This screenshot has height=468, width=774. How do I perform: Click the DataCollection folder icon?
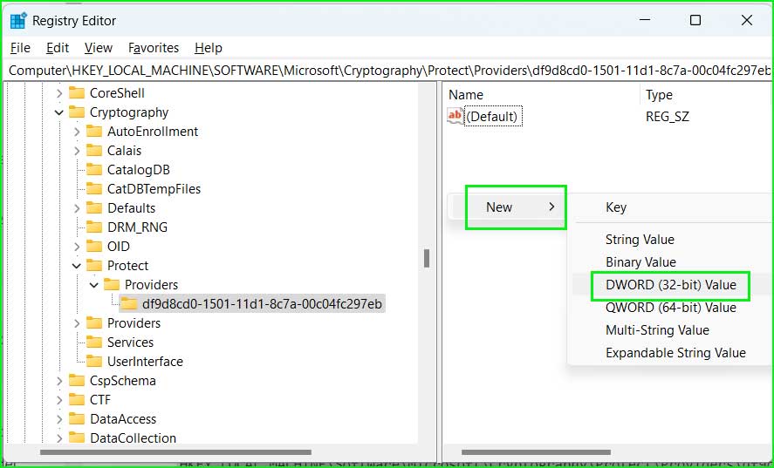pyautogui.click(x=77, y=437)
